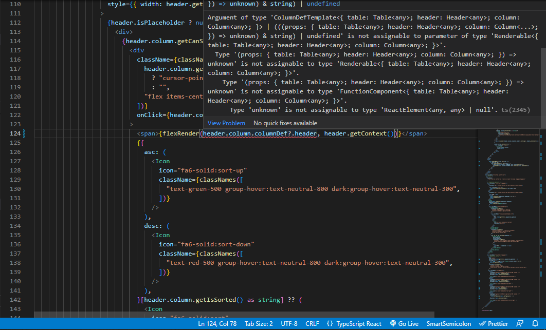Click a red error marker in the overview ruler
Image resolution: width=546 pixels, height=330 pixels.
(542, 133)
